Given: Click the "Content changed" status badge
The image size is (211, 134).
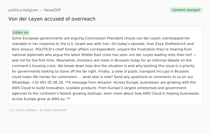Looking at the screenshot, I should [x=186, y=10].
